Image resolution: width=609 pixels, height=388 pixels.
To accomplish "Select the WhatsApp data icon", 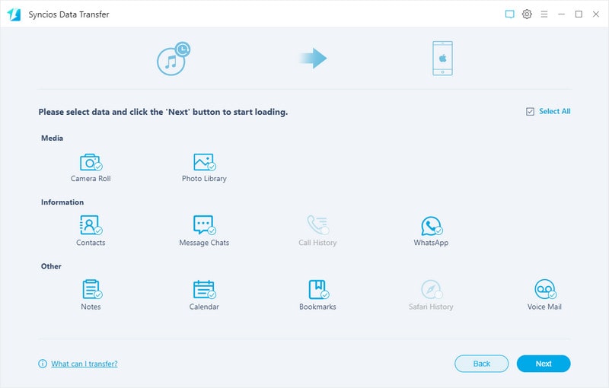I will click(431, 225).
